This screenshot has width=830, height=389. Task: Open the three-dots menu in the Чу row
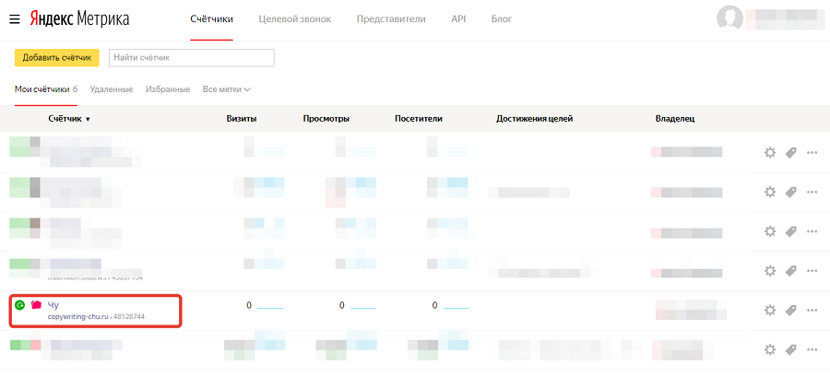812,311
